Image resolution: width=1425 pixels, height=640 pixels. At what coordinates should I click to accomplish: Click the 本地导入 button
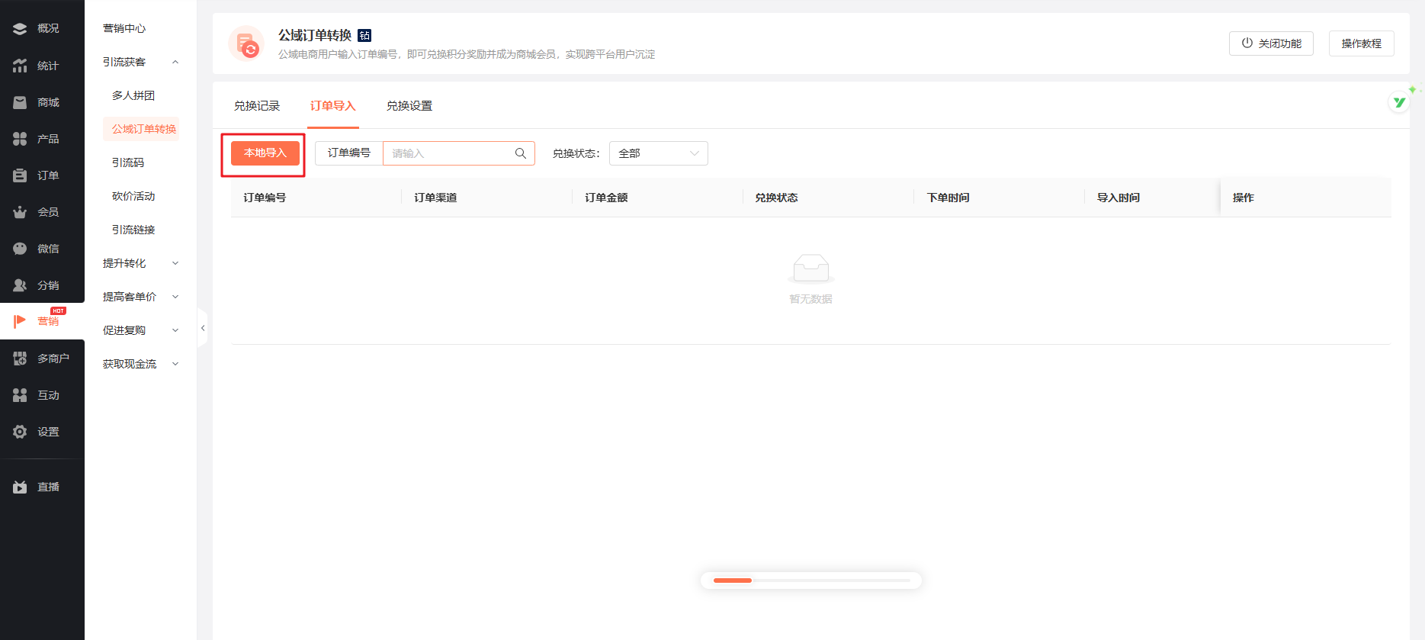pos(265,153)
